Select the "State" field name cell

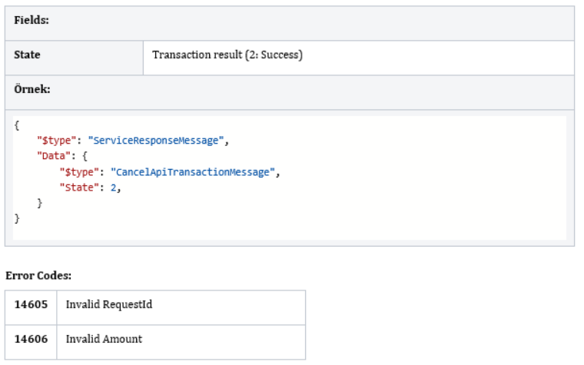(27, 55)
